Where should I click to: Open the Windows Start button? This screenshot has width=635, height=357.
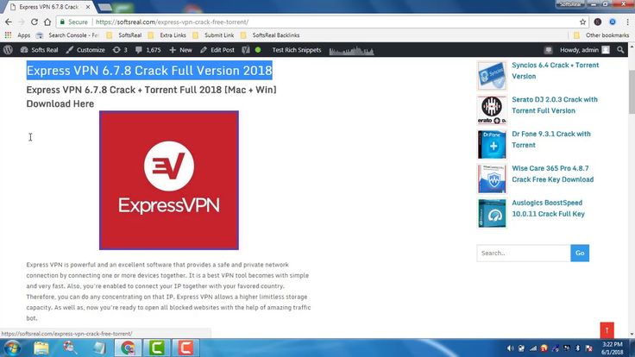12,348
